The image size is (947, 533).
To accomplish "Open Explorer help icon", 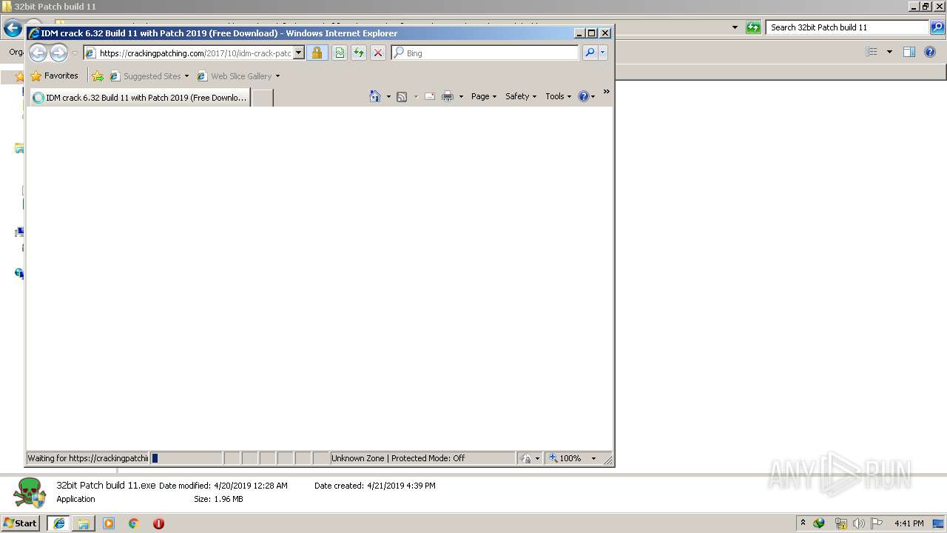I will coord(931,52).
